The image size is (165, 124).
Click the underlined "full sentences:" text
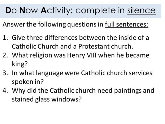point(127,24)
